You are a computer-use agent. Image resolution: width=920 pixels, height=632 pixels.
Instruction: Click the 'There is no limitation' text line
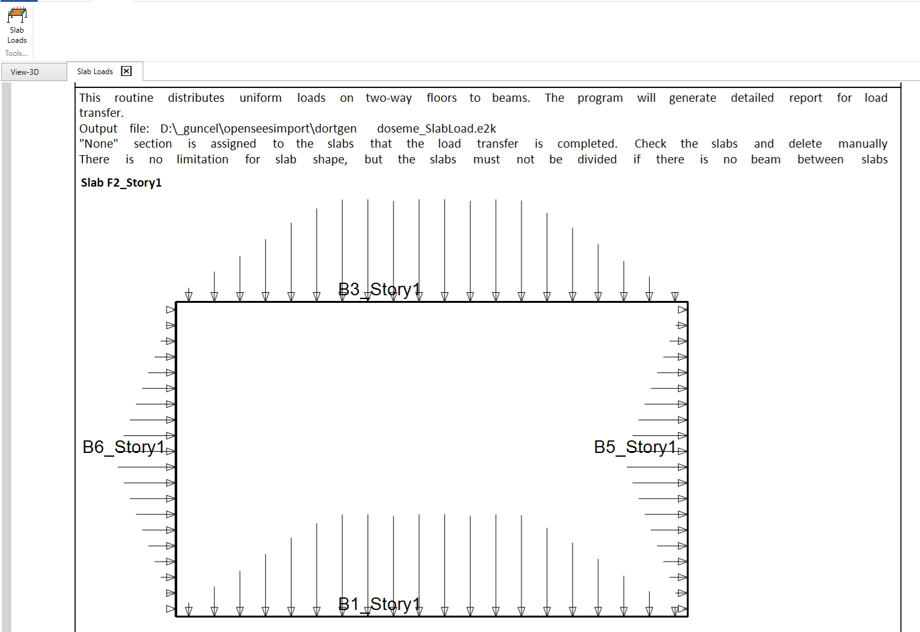483,160
